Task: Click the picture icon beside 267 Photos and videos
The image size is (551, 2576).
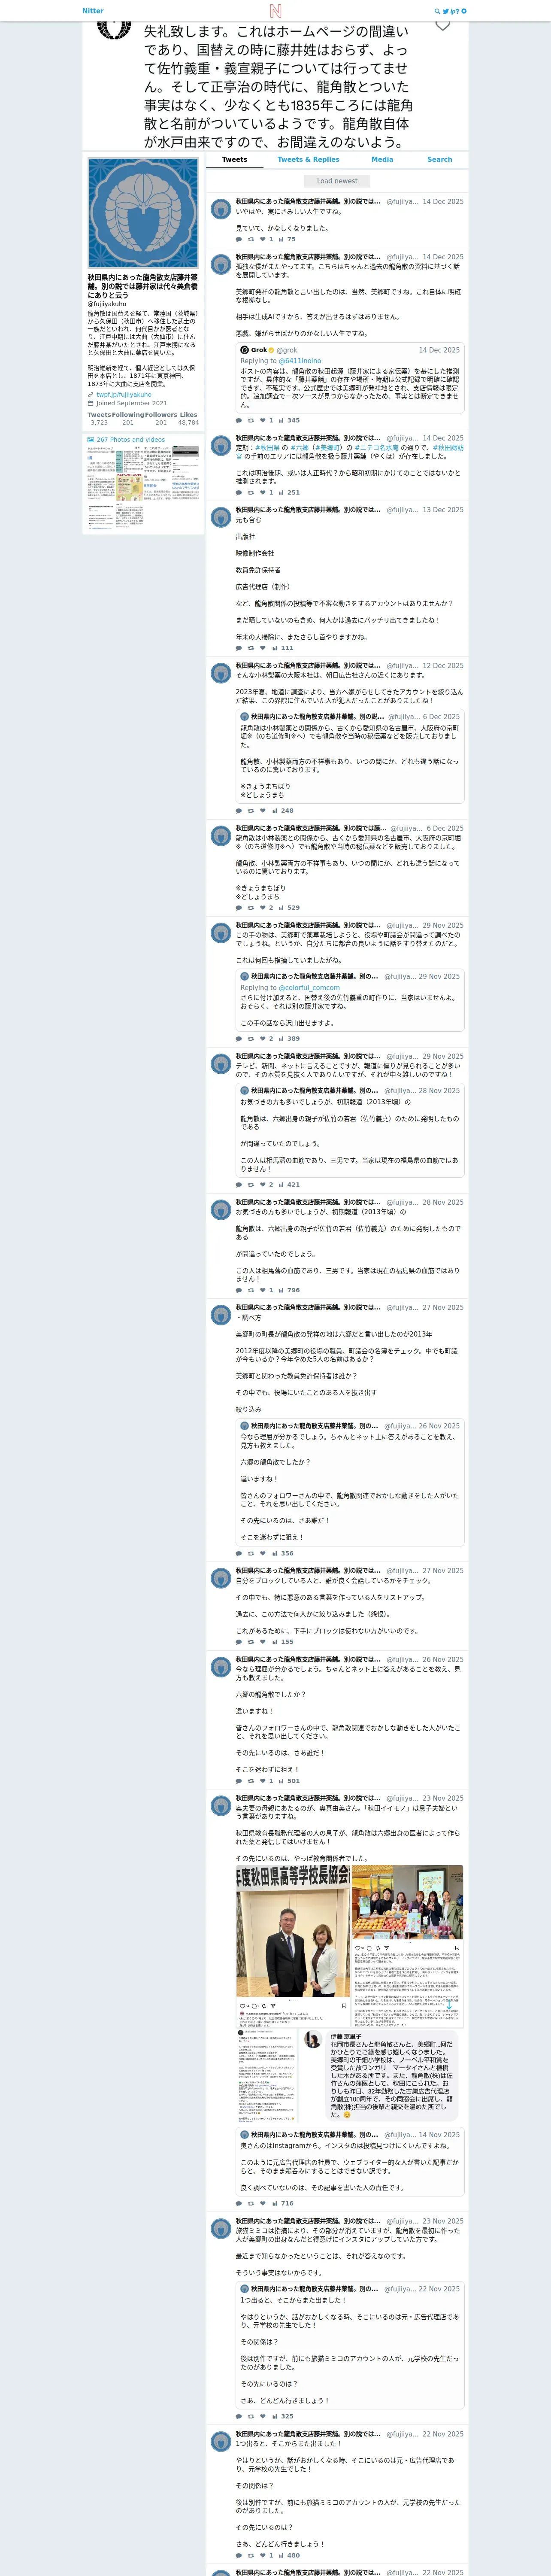Action: click(x=90, y=440)
